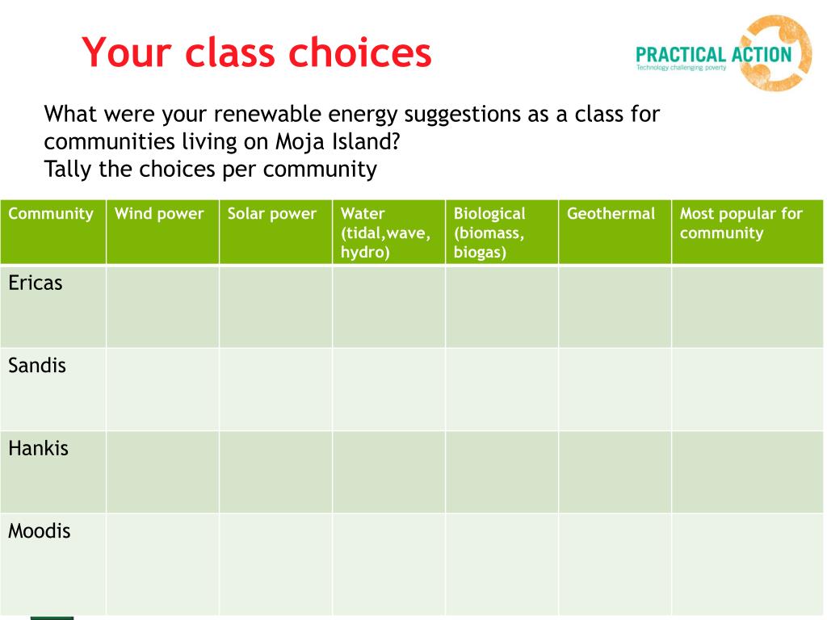
Task: Select the Sandis Biological cell
Action: click(x=502, y=390)
